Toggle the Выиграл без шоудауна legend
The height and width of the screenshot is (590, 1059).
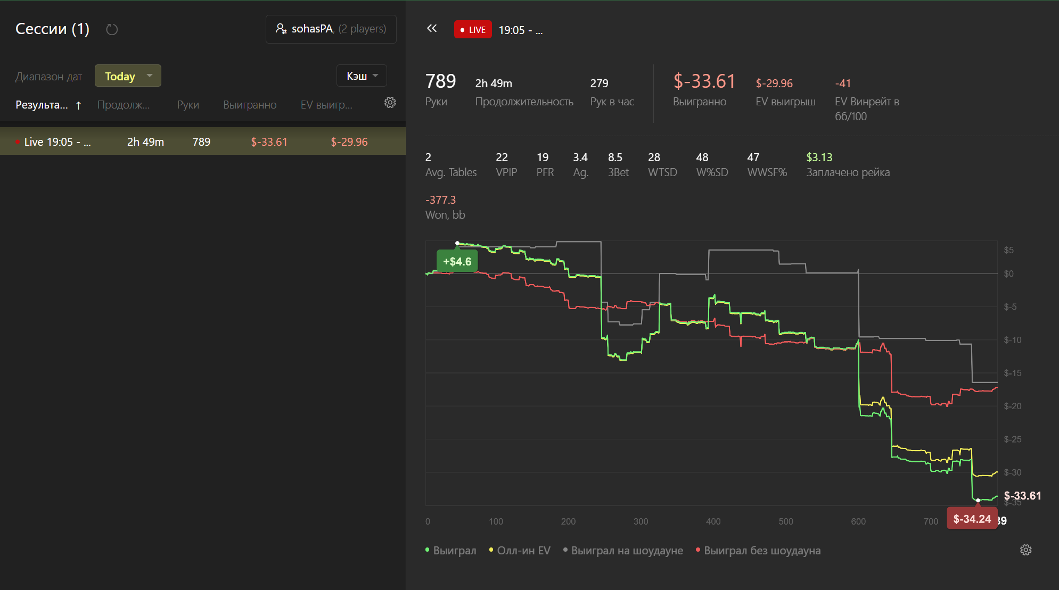(758, 551)
